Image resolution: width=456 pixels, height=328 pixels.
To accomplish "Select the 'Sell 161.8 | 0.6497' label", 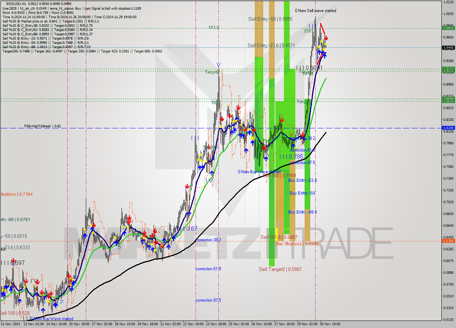I will click(x=279, y=237).
